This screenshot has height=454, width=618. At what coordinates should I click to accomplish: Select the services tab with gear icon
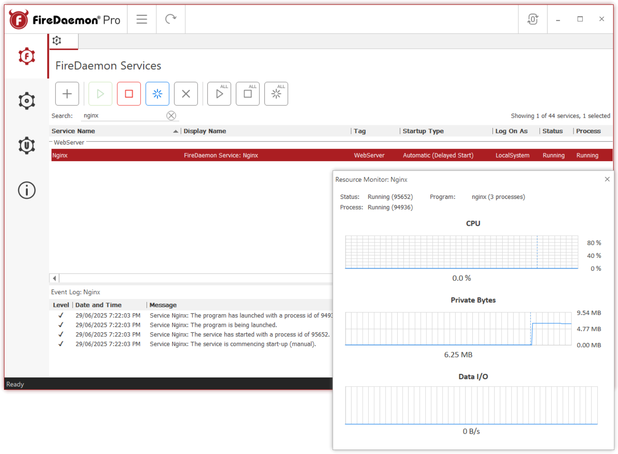64,41
